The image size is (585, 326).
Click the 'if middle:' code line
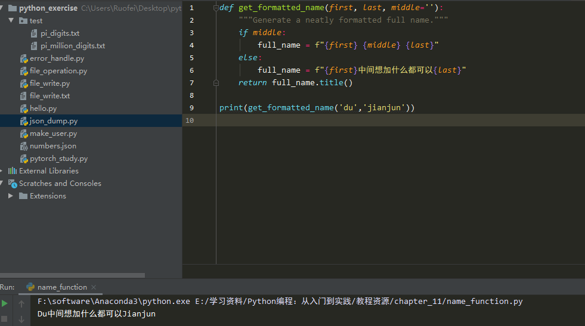click(x=262, y=33)
